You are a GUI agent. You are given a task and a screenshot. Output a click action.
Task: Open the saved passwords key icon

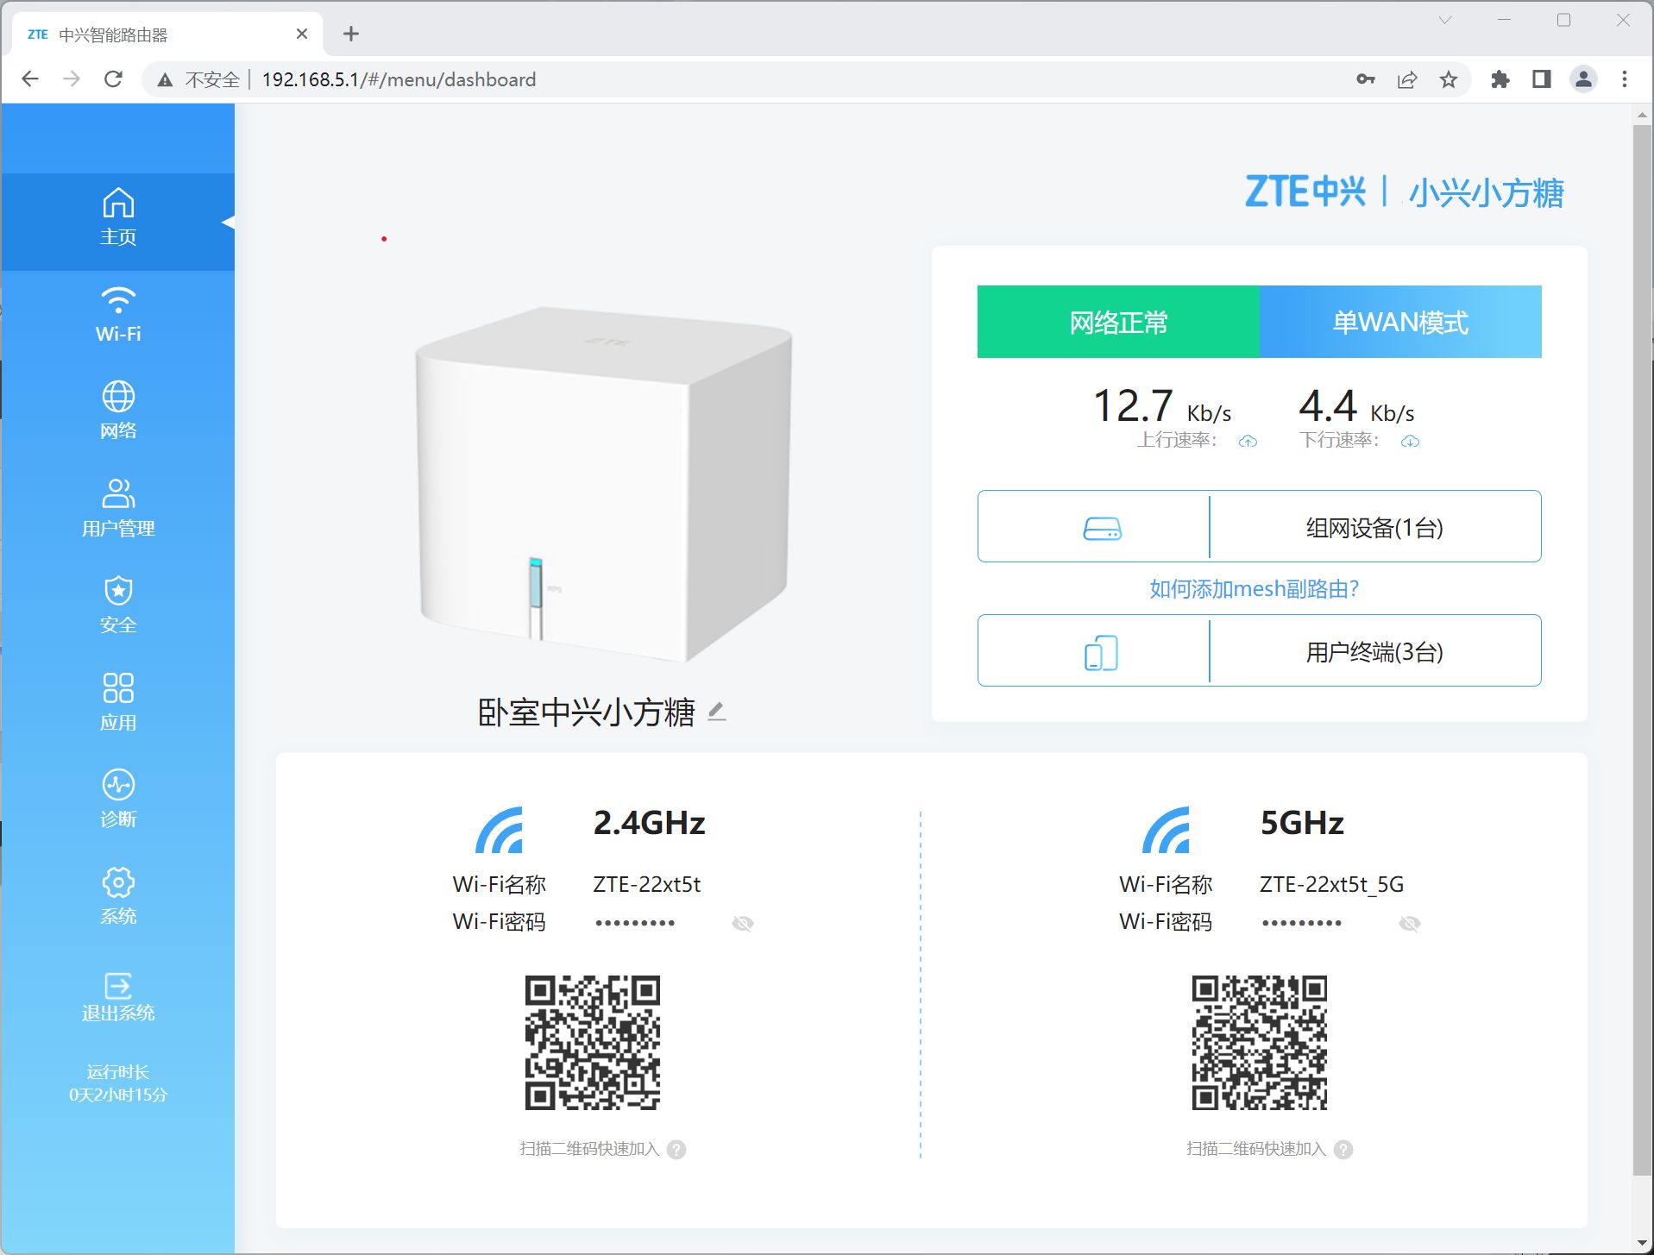point(1365,79)
